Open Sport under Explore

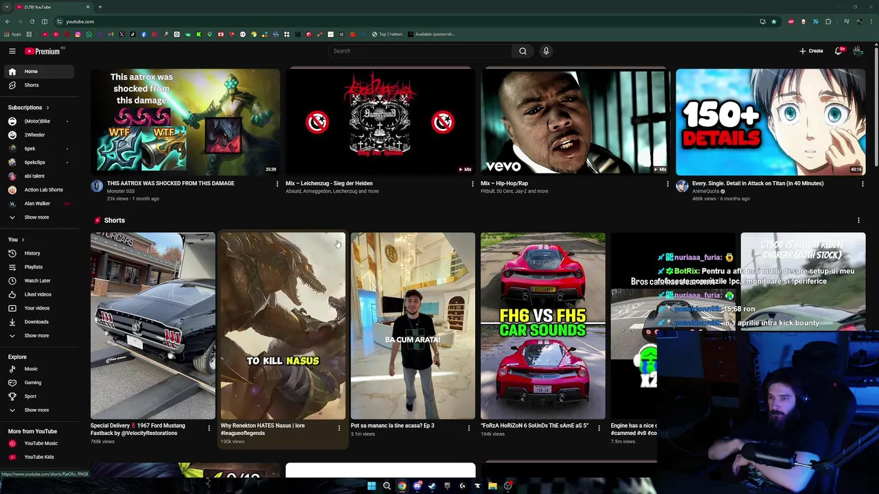pos(39,397)
